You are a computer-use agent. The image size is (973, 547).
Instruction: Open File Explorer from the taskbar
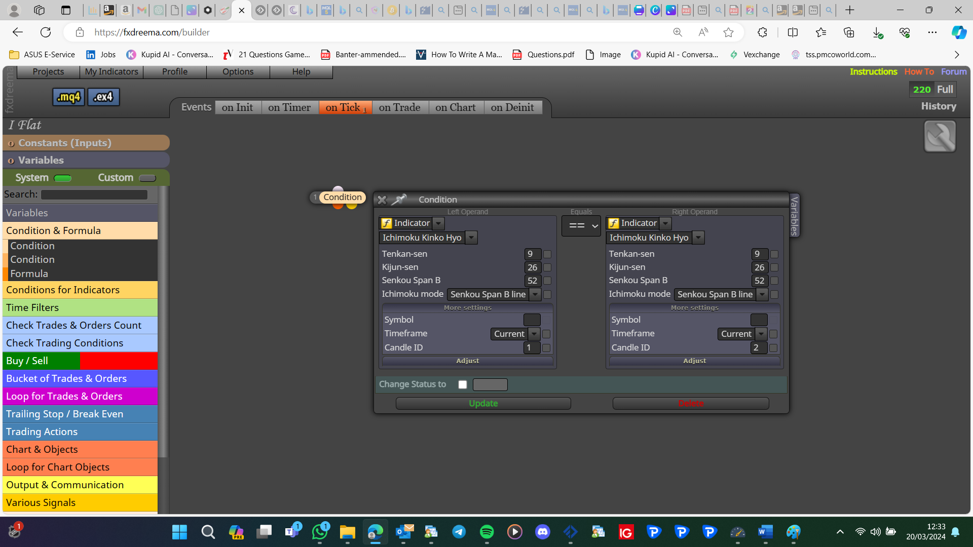[347, 532]
